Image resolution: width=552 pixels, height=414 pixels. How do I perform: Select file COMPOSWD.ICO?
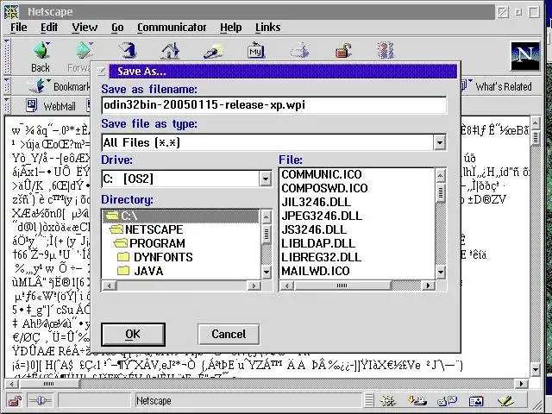pos(324,188)
